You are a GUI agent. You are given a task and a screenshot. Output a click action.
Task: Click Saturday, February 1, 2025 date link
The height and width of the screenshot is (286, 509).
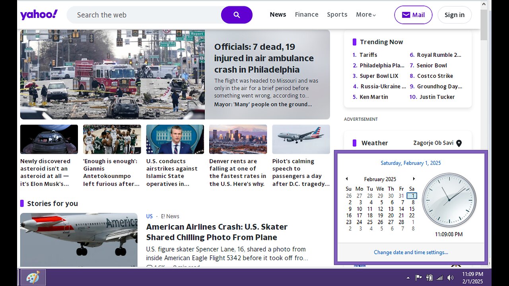click(x=411, y=163)
